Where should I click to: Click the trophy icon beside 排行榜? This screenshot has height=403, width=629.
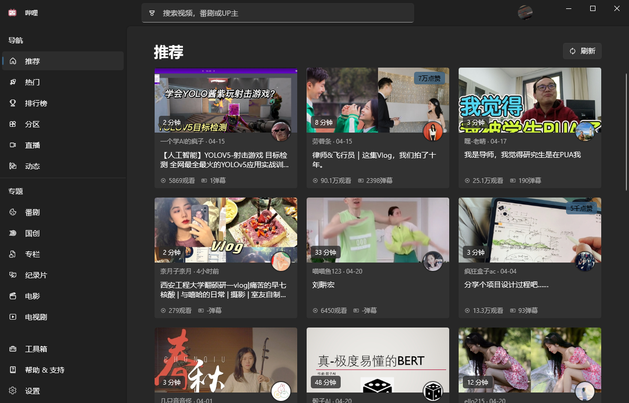click(13, 103)
